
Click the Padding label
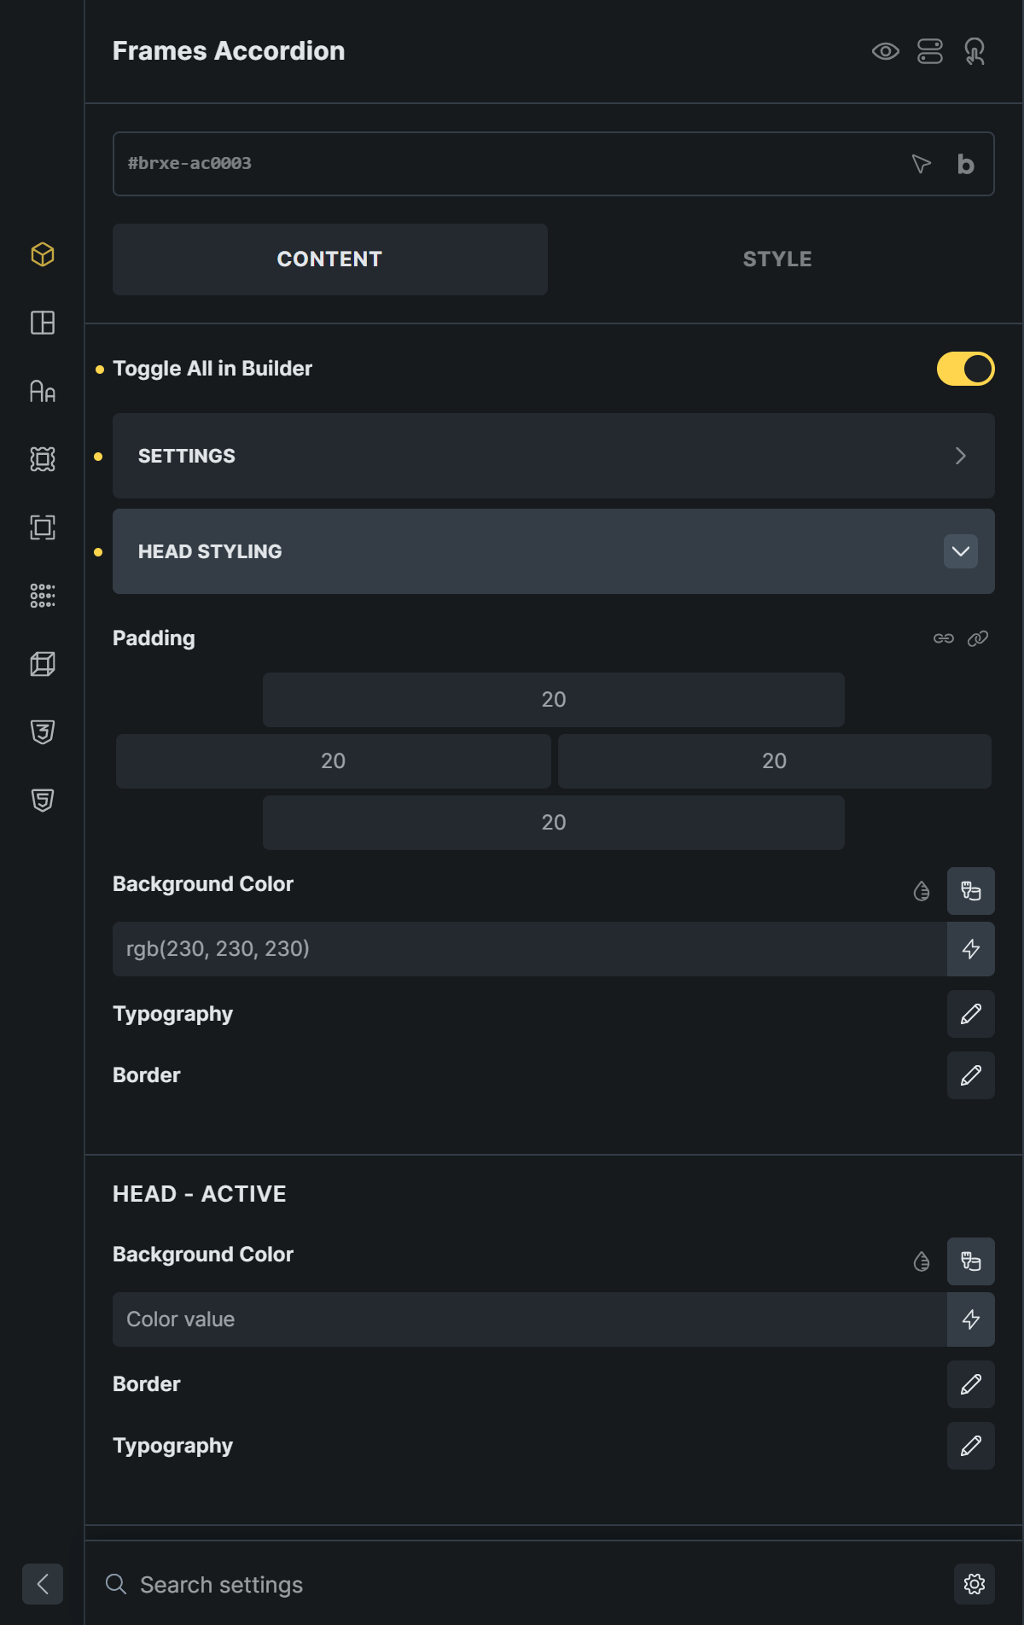(154, 638)
